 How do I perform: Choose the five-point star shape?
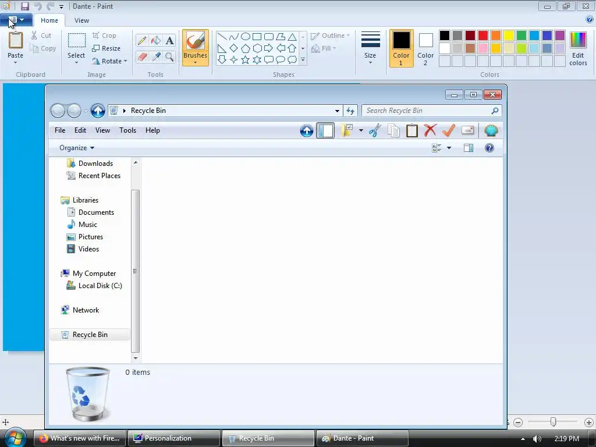(246, 60)
